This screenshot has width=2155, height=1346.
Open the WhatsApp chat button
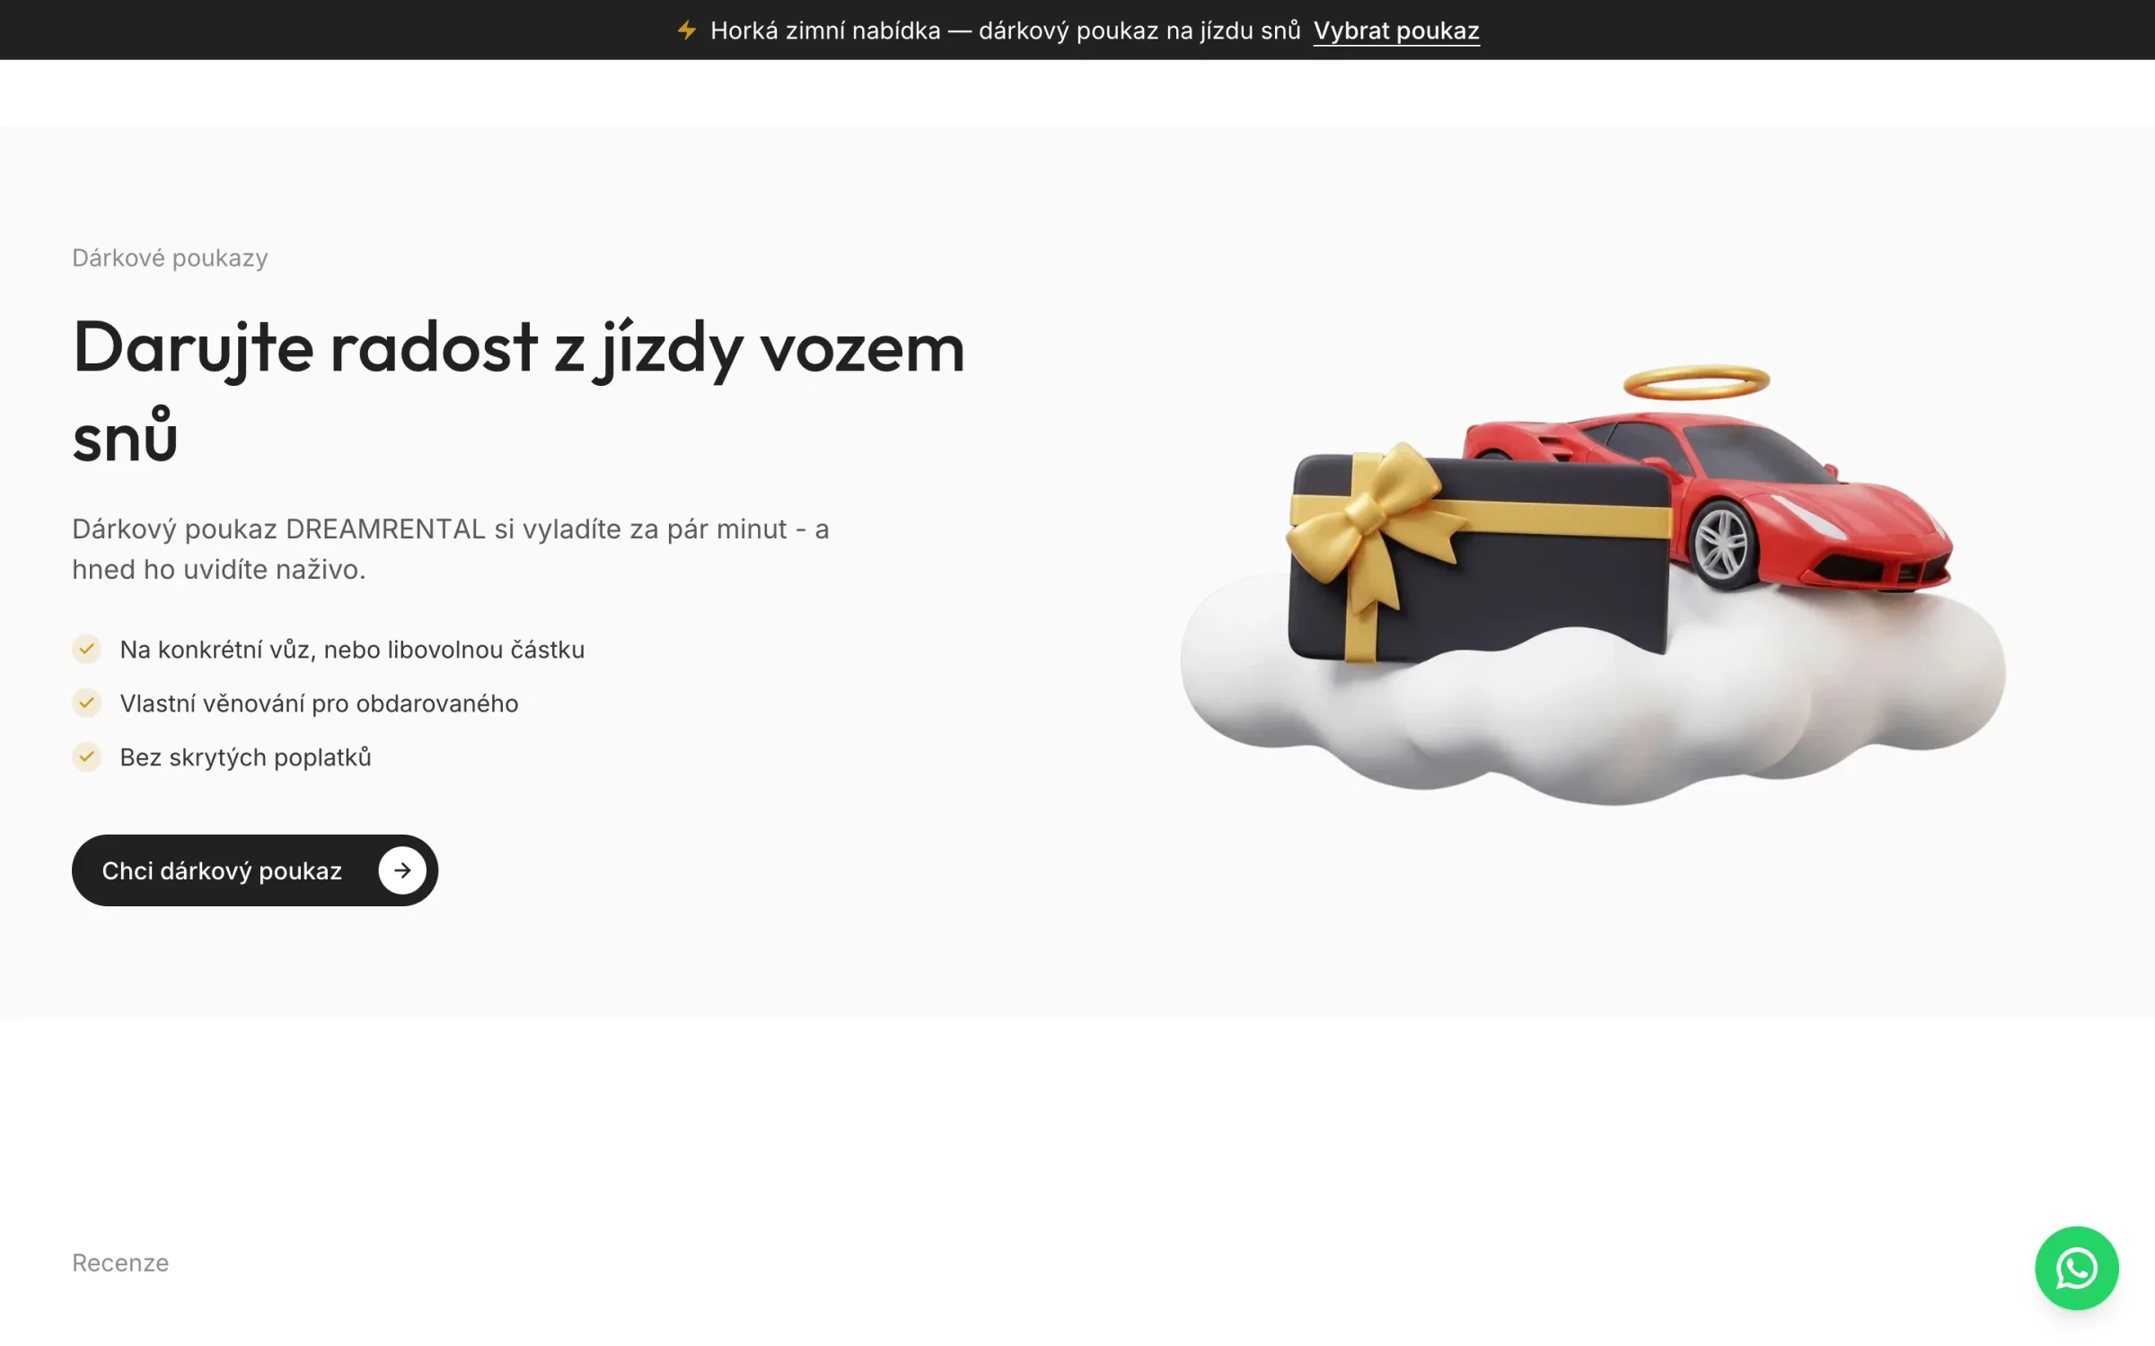(x=2077, y=1268)
